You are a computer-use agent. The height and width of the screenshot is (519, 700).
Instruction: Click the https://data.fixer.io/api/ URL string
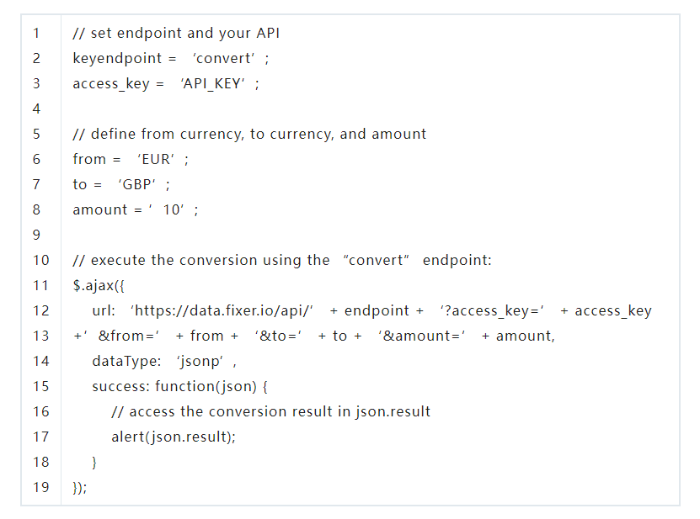222,310
